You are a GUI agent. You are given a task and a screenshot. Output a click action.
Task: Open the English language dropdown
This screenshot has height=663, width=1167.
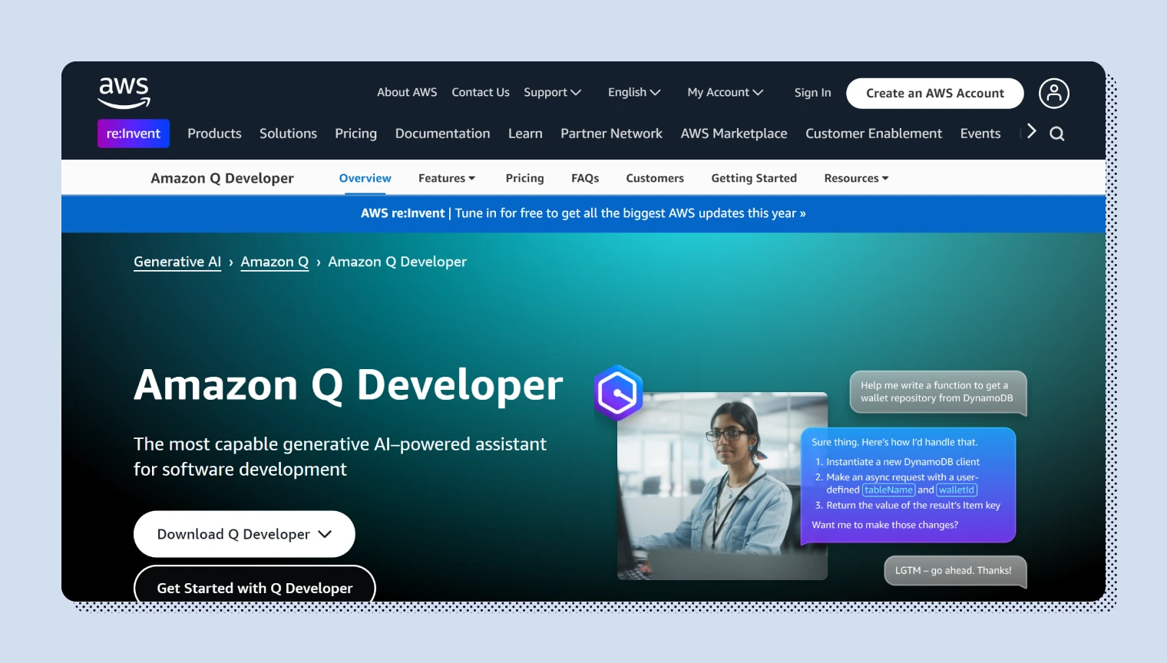634,92
